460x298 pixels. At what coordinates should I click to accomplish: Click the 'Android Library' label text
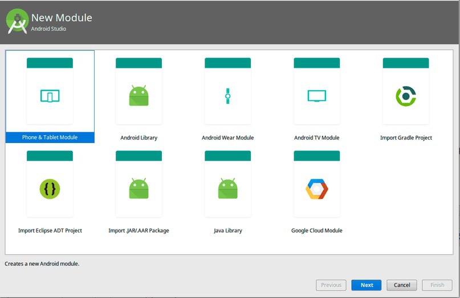[139, 137]
